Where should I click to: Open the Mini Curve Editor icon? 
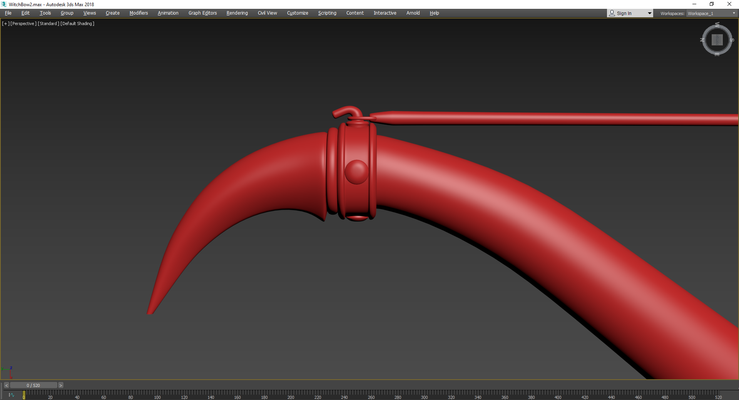pos(12,395)
